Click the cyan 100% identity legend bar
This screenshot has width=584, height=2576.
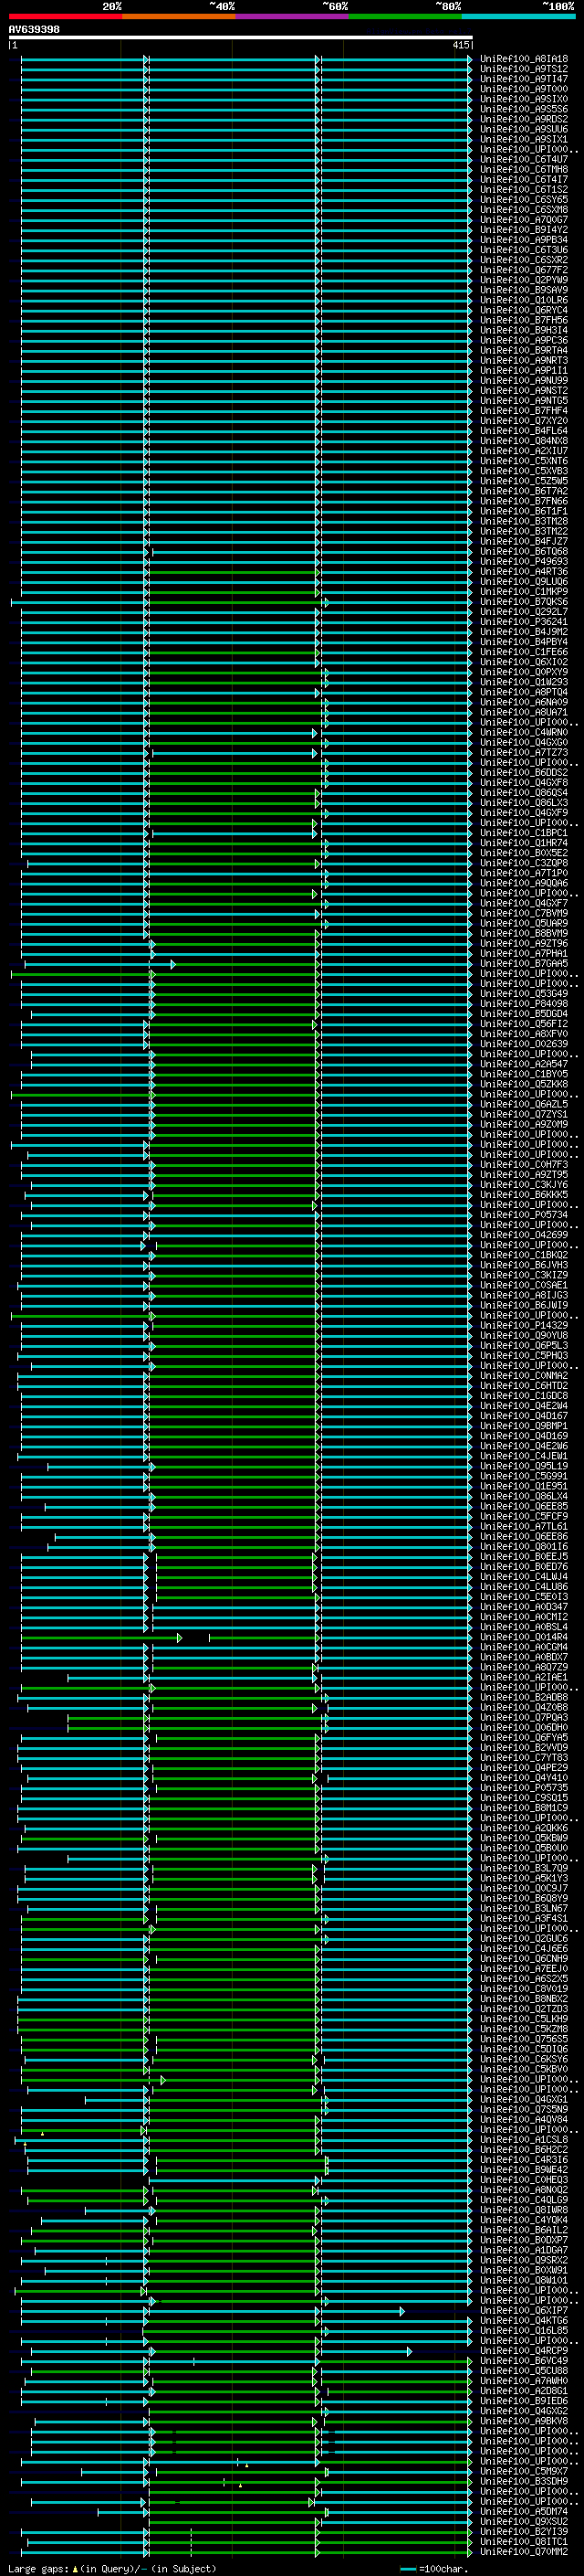[518, 16]
